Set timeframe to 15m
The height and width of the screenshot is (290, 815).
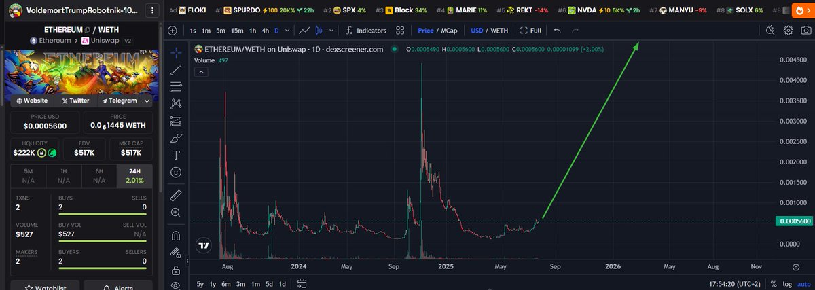click(237, 31)
